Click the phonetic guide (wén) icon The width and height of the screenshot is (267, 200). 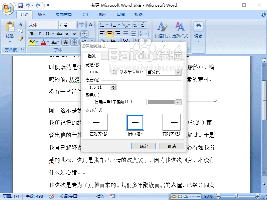pyautogui.click(x=81, y=25)
